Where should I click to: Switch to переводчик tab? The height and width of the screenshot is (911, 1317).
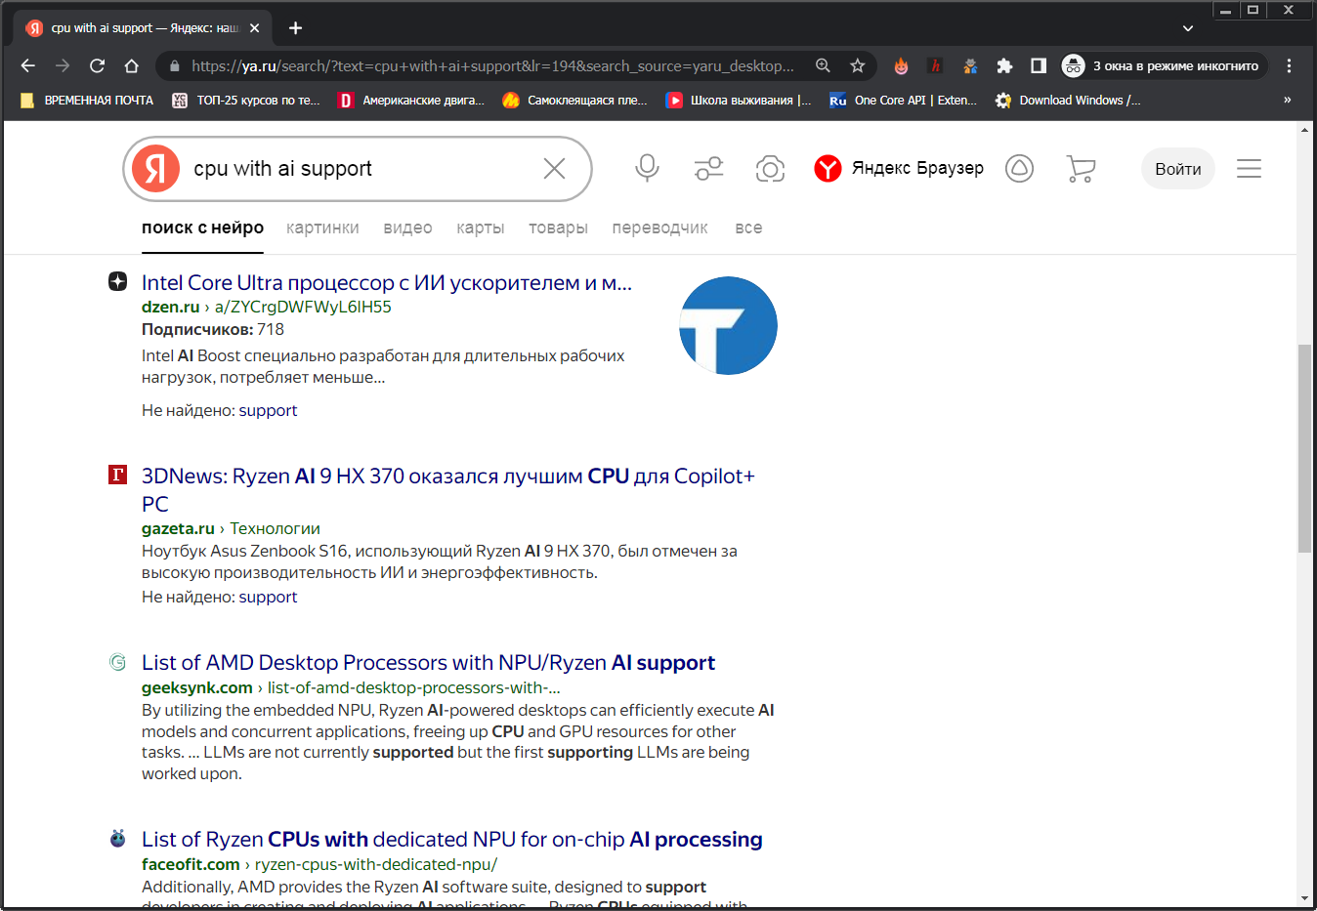[x=659, y=228]
